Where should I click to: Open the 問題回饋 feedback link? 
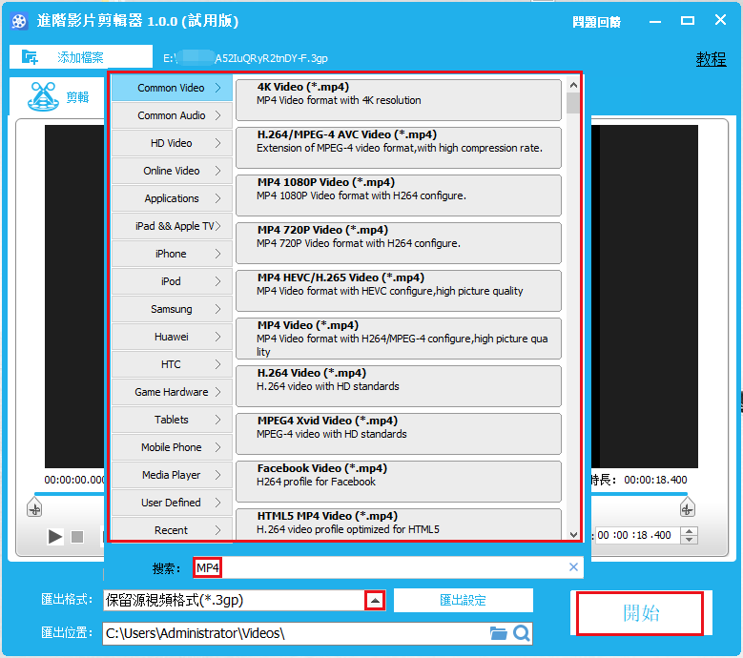596,22
